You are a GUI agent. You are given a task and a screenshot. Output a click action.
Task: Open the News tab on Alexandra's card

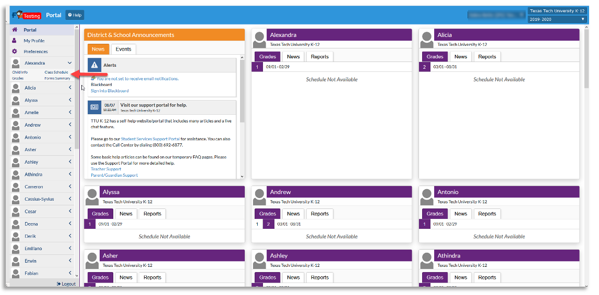coord(293,56)
